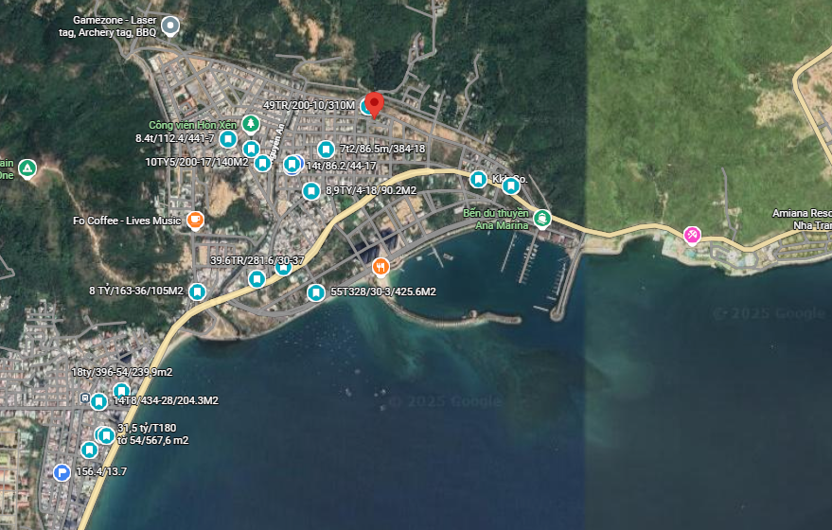The image size is (832, 530).
Task: Open saved marker 55T328/30-3/425.6M2
Action: [316, 291]
